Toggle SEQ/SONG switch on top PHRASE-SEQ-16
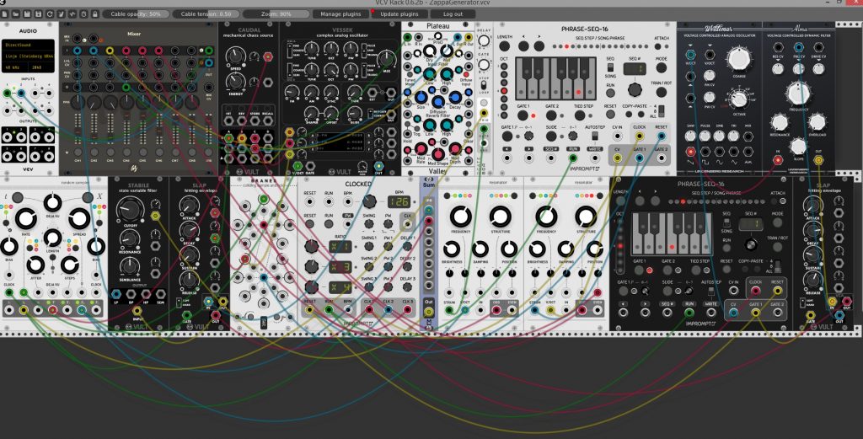Screen dimensions: 863x439 coord(610,67)
